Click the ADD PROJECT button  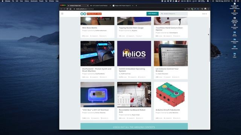[x=153, y=13]
